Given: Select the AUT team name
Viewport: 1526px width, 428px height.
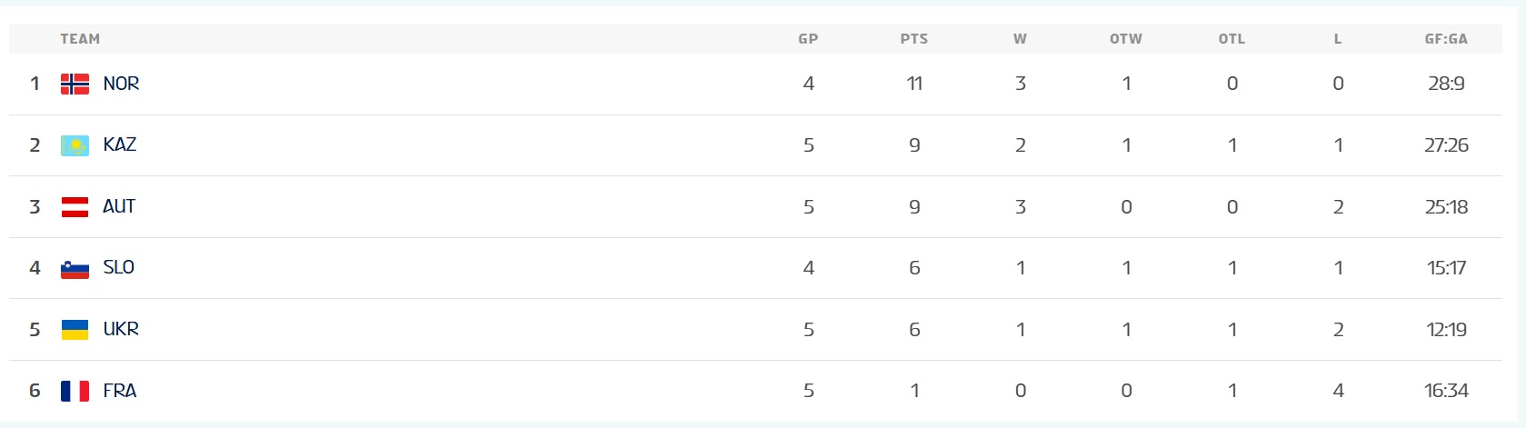Looking at the screenshot, I should (x=119, y=207).
